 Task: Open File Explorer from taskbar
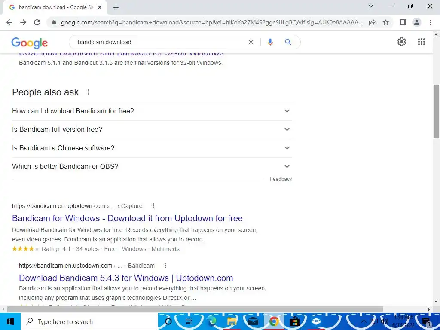tap(232, 321)
